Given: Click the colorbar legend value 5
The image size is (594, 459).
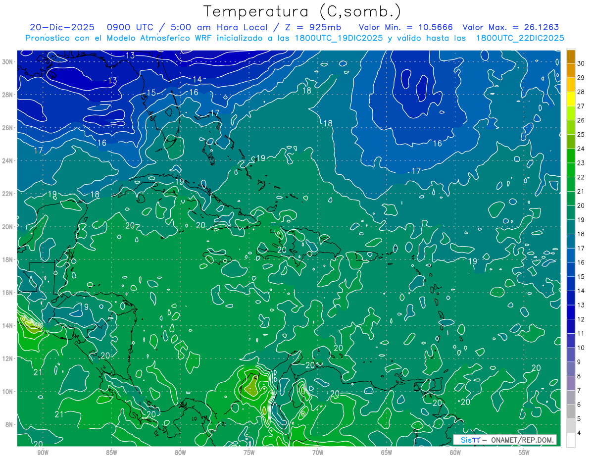Looking at the screenshot, I should pos(579,419).
